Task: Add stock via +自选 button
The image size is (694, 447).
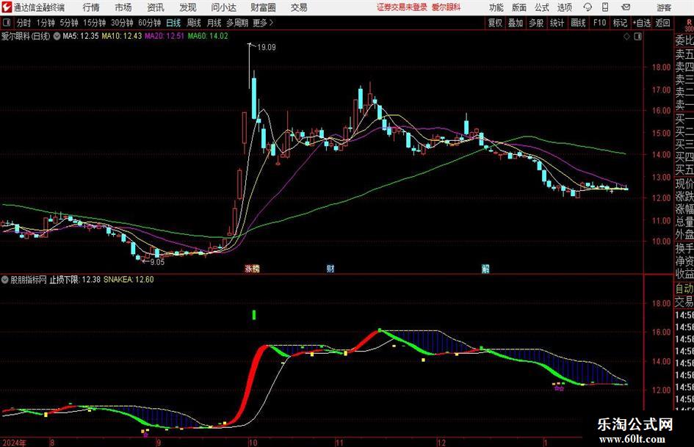Action: (641, 23)
